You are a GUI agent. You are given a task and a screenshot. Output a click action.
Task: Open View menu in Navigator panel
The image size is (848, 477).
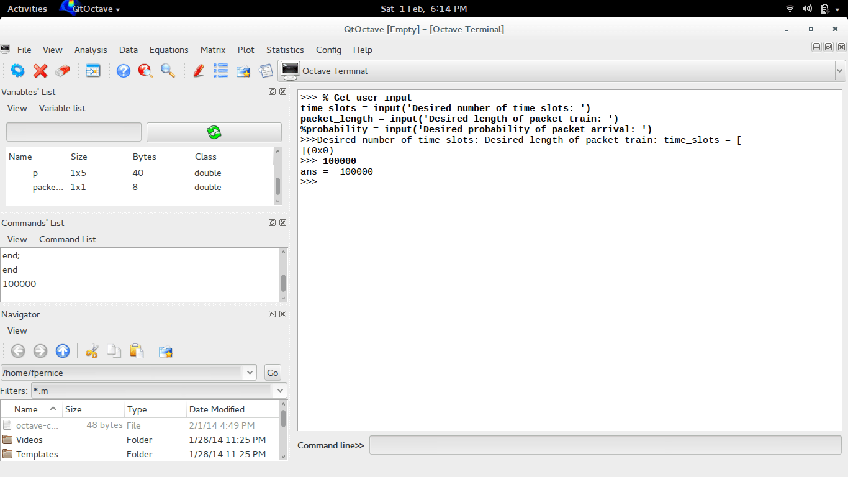(x=17, y=330)
